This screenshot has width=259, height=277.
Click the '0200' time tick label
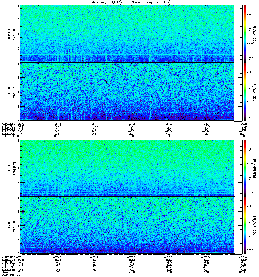pos(20,272)
